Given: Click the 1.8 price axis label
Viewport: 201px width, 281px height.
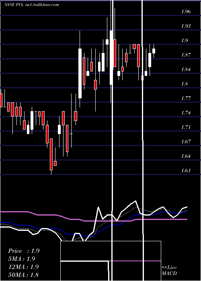Looking at the screenshot, I should tap(185, 84).
